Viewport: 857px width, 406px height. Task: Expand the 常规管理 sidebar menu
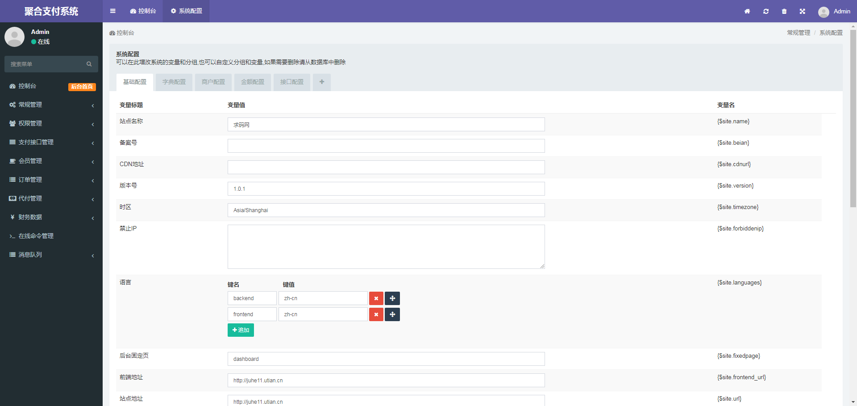51,105
